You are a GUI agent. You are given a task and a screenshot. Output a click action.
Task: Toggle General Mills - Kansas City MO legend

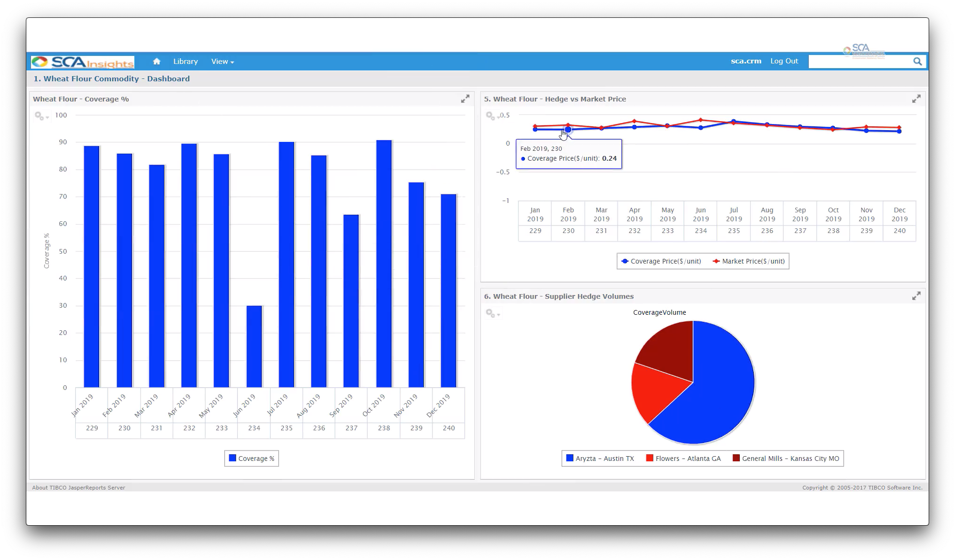pos(786,459)
